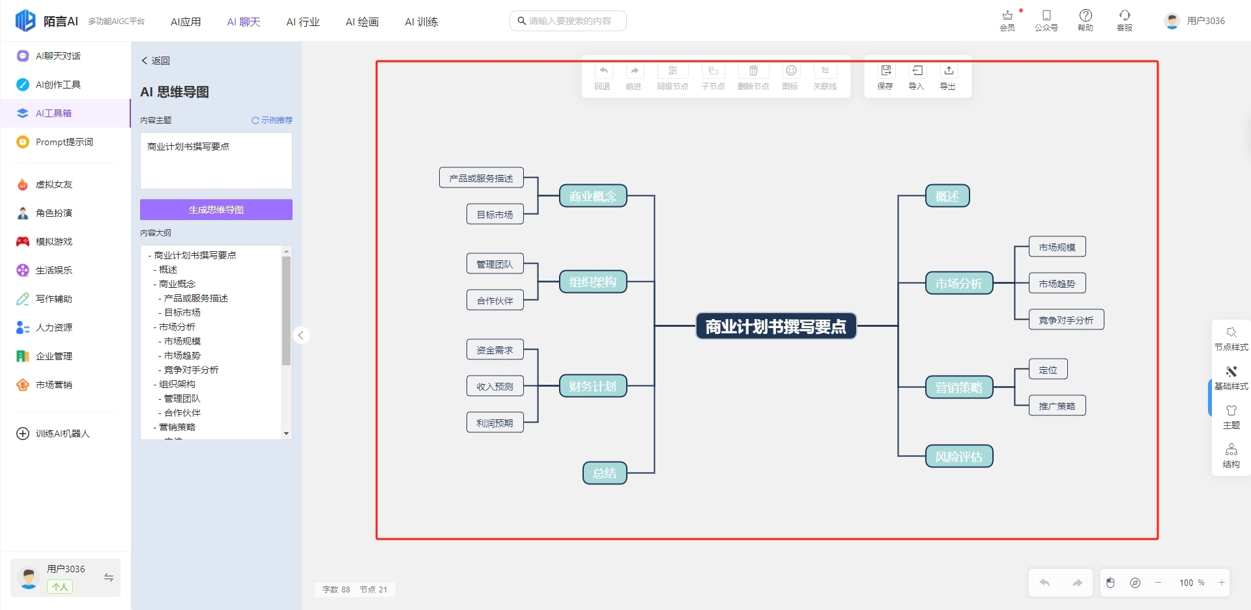The image size is (1251, 610).
Task: Click the compass locate icon
Action: point(1135,583)
